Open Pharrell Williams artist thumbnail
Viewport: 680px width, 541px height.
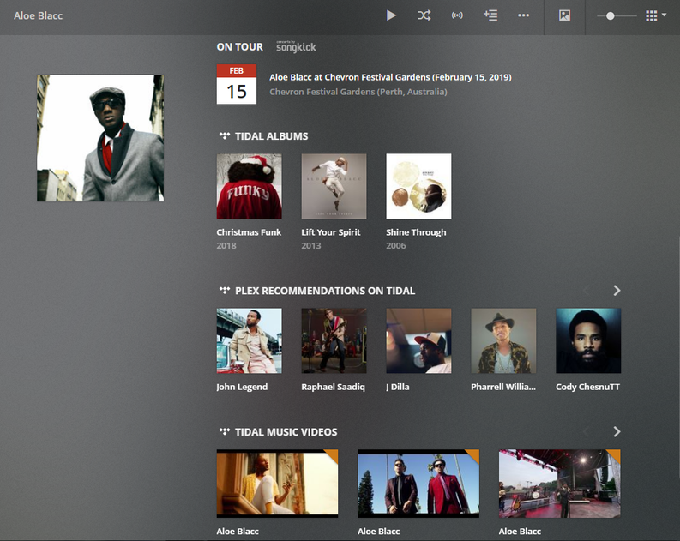click(x=503, y=340)
